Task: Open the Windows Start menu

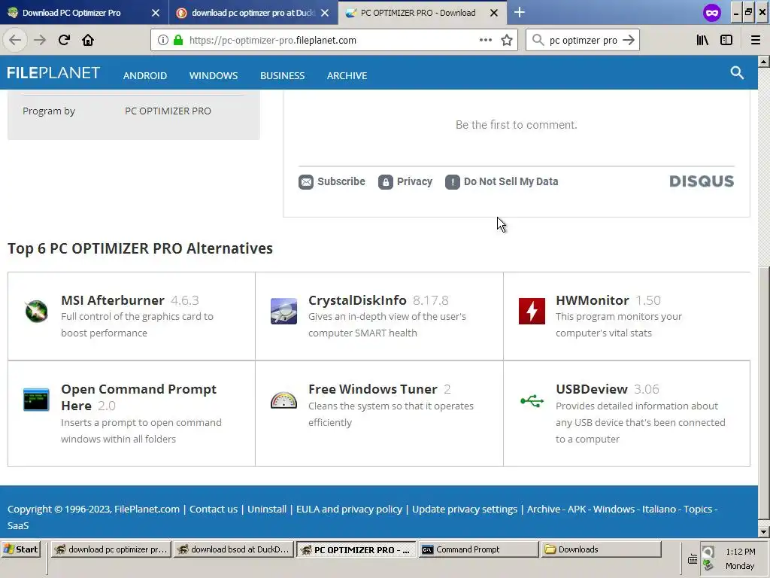Action: [20, 549]
